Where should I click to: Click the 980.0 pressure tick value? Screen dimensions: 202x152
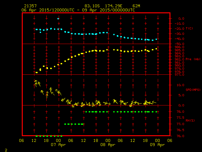(180, 66)
